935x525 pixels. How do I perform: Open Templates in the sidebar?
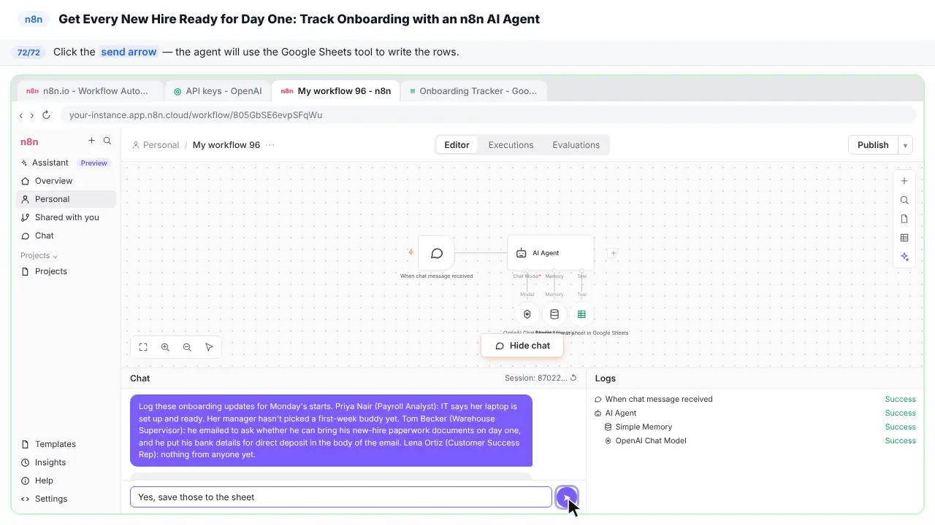[x=66, y=444]
